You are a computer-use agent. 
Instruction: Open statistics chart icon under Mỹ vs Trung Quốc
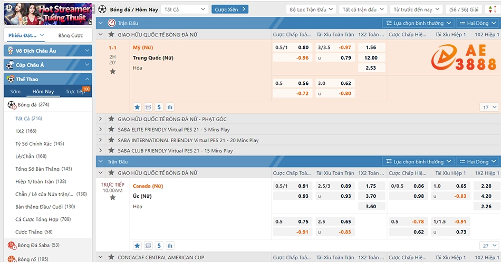pos(170,107)
